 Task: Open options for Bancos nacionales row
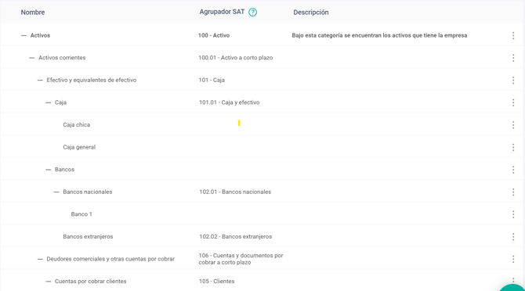513,192
